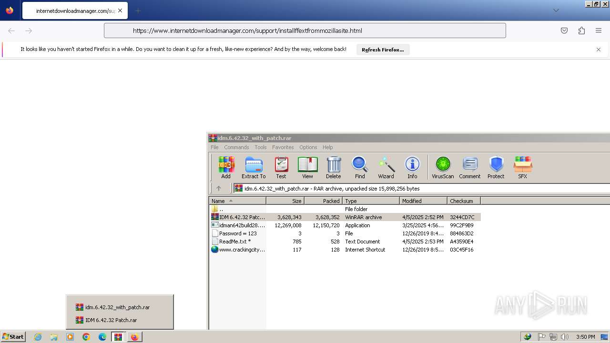Open a new Firefox tab
The height and width of the screenshot is (343, 610).
tap(138, 10)
